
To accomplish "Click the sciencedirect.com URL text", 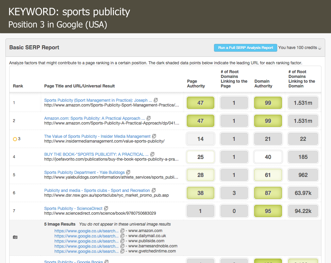I will tap(100, 213).
